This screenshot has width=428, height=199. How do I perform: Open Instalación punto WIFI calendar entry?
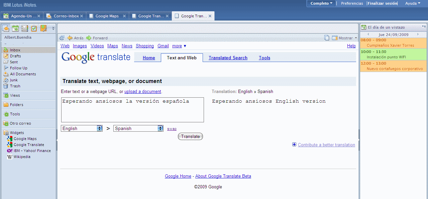coord(394,54)
